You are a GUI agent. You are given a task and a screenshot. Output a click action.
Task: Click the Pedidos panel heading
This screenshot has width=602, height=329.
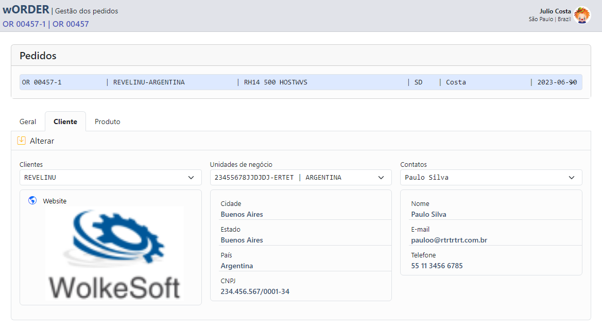click(38, 56)
